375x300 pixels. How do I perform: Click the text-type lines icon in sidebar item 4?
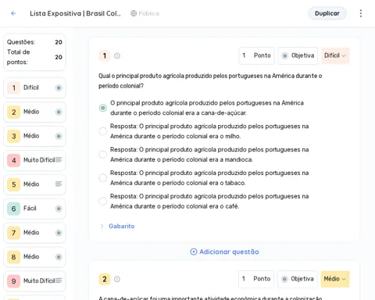[x=59, y=159]
